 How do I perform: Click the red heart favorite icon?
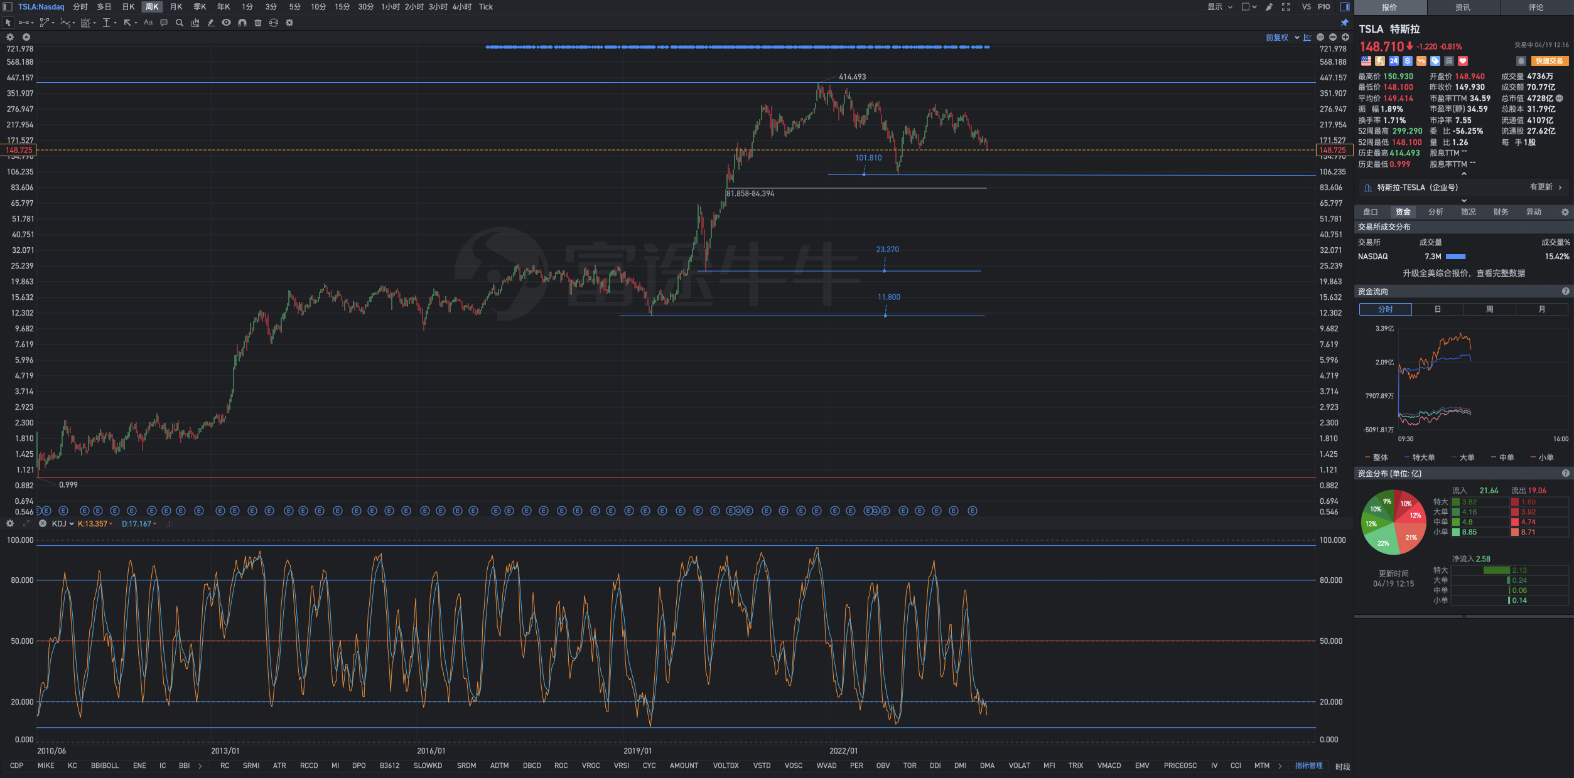click(x=1463, y=61)
